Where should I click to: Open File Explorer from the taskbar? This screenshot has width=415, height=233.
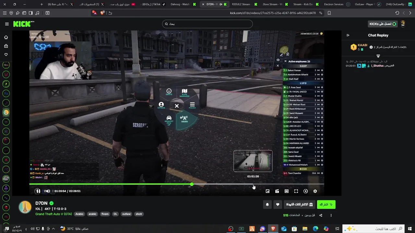click(x=305, y=229)
